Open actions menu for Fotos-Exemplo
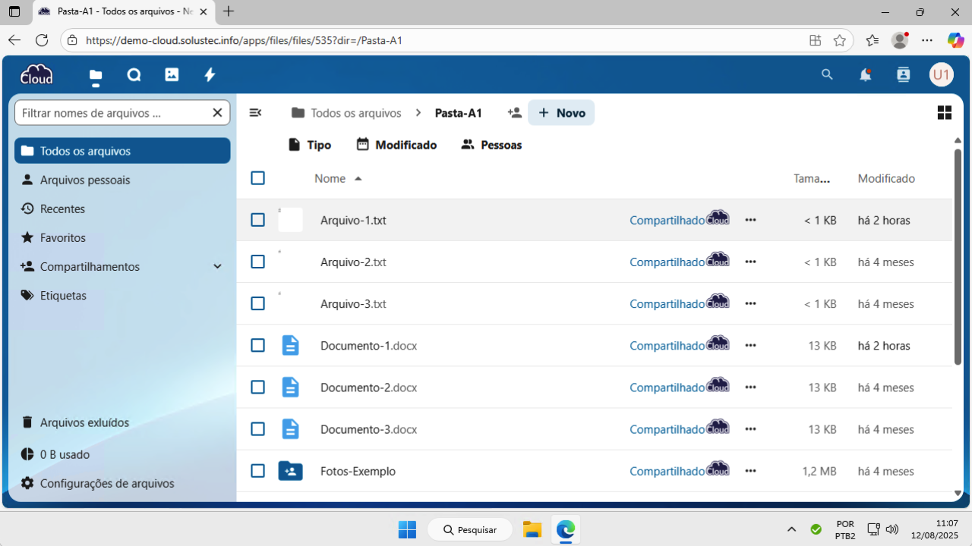 [x=750, y=471]
